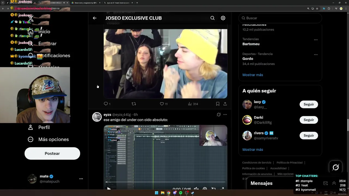
Task: Go back from JOSEO EXCLUSIVE CLUB
Action: [95, 18]
